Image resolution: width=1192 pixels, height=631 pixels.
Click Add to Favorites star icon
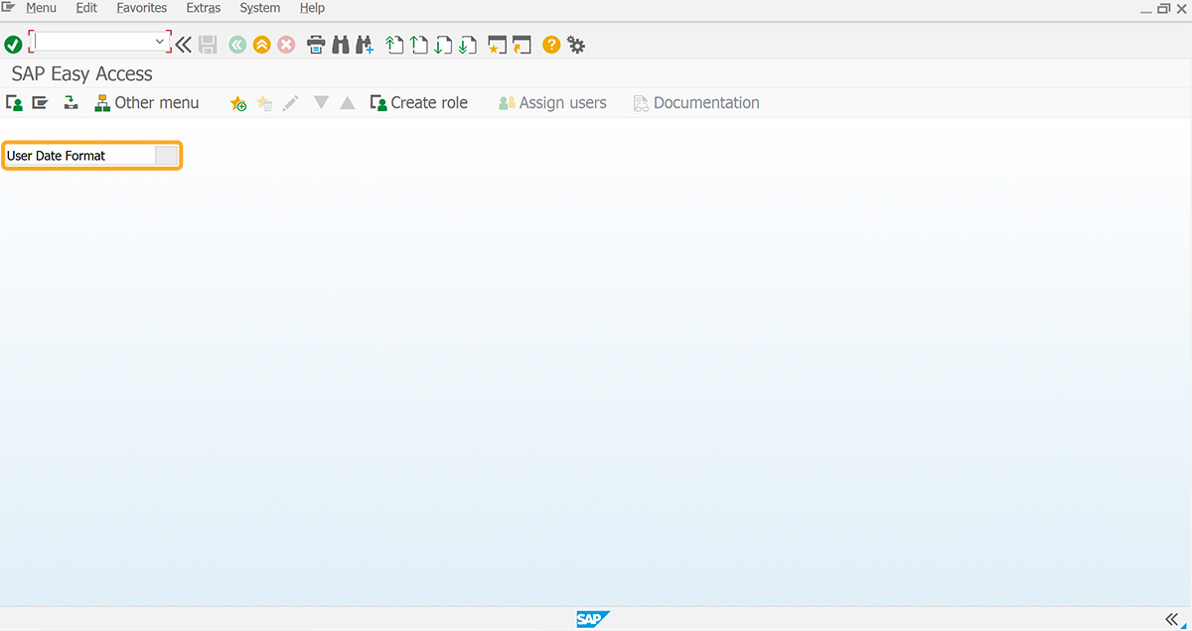click(238, 103)
